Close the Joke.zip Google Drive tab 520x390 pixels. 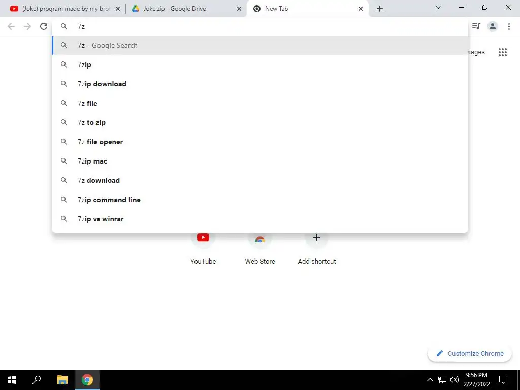coord(239,9)
